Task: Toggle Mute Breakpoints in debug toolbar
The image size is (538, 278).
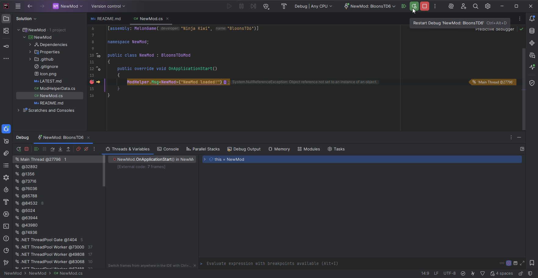Action: point(86,149)
